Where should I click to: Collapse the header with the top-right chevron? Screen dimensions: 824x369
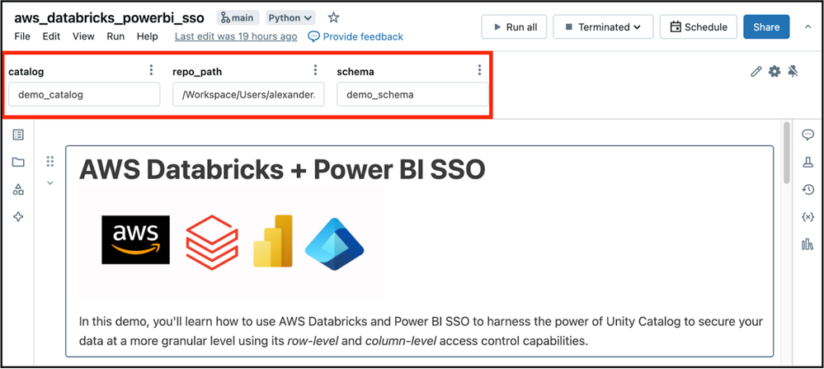click(808, 26)
